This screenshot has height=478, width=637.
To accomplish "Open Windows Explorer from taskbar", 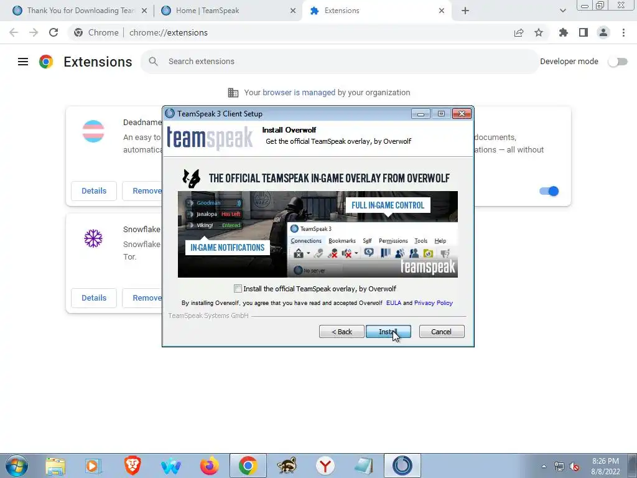I will coord(55,466).
